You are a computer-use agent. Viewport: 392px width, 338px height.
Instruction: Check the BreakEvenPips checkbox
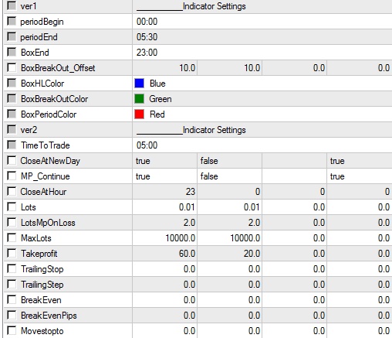[x=12, y=315]
